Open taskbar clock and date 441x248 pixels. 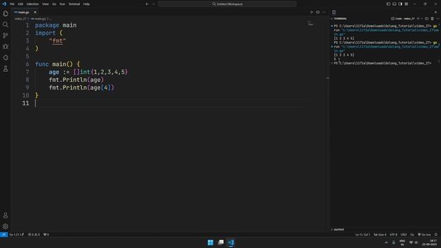pyautogui.click(x=429, y=242)
